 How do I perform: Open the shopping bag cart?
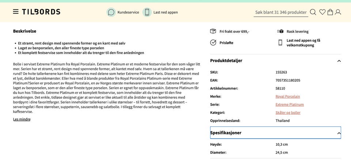(330, 12)
